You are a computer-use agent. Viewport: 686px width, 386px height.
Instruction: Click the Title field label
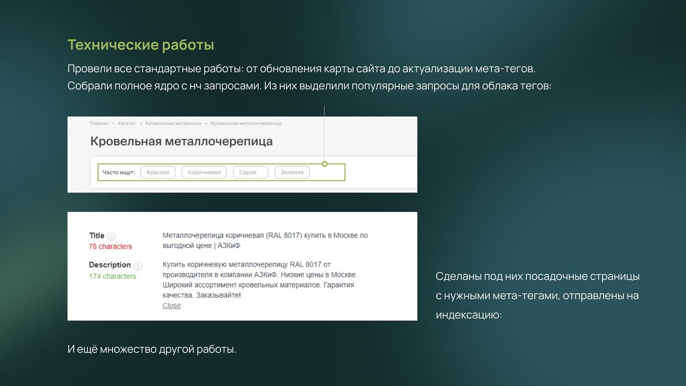[97, 235]
